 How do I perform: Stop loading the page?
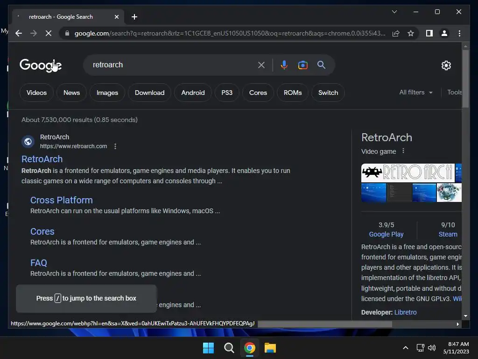[49, 33]
